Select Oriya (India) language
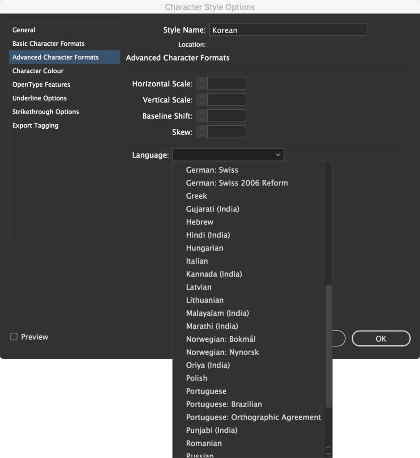 point(249,365)
